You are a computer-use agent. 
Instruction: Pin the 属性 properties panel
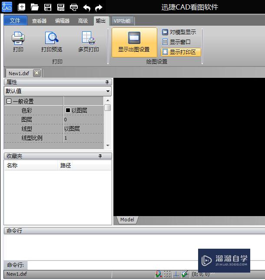[x=107, y=82]
